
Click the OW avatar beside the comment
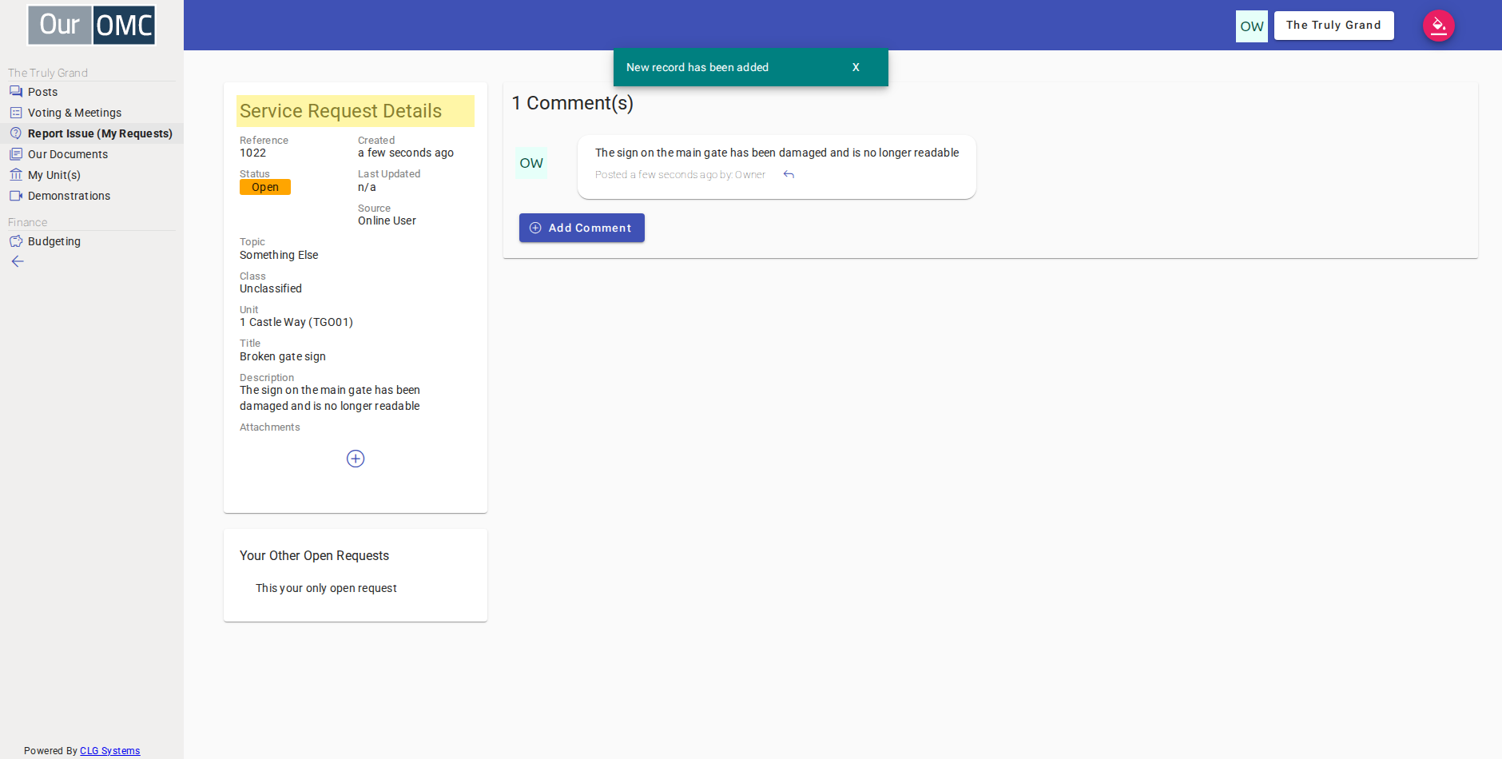coord(531,163)
